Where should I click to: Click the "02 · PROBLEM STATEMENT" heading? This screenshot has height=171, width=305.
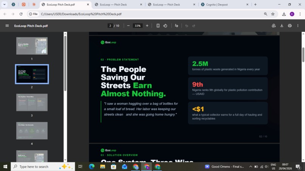click(120, 60)
